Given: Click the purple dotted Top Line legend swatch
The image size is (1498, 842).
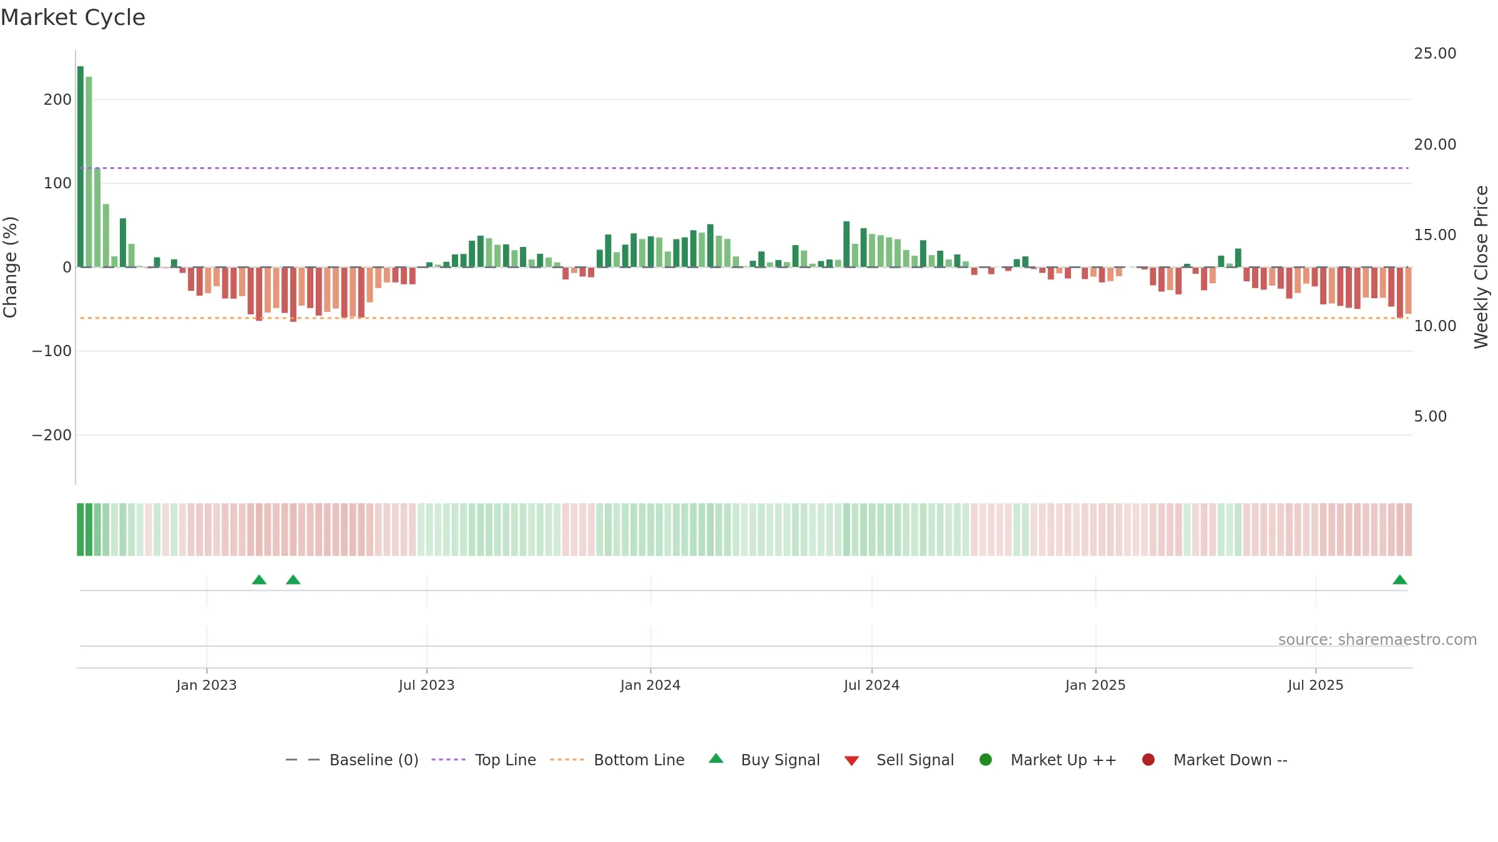Looking at the screenshot, I should click(448, 760).
